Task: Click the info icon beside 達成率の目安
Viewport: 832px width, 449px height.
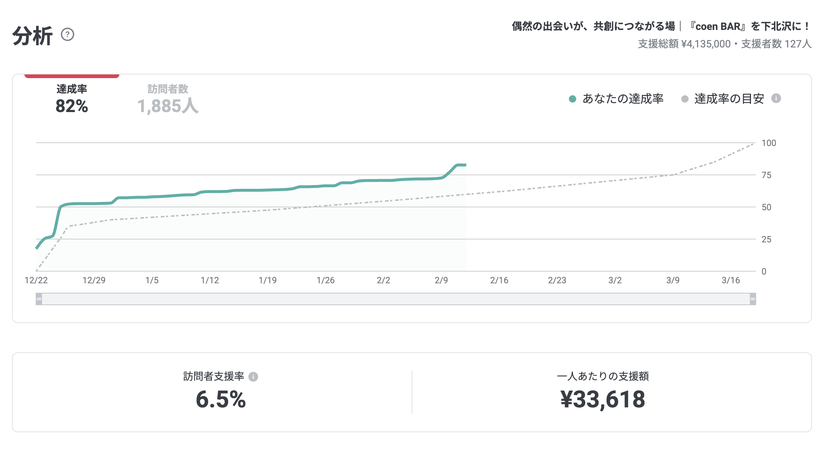Action: click(x=776, y=99)
